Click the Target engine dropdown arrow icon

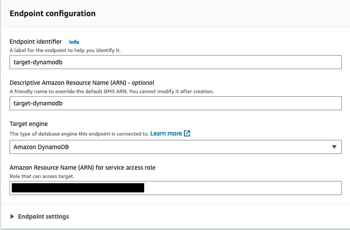coord(334,147)
